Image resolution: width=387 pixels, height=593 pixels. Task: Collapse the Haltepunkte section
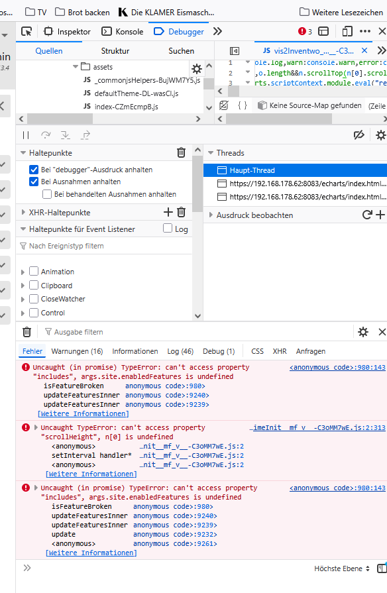(23, 153)
